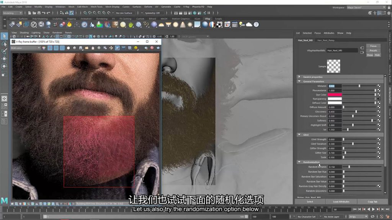
Task: Click the Softness map checker button
Action: click(379, 121)
